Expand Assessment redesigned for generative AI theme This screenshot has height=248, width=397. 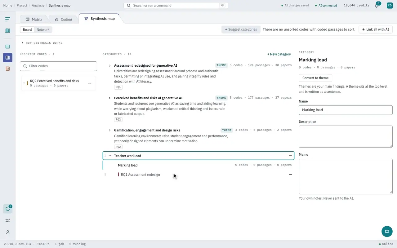(110, 65)
